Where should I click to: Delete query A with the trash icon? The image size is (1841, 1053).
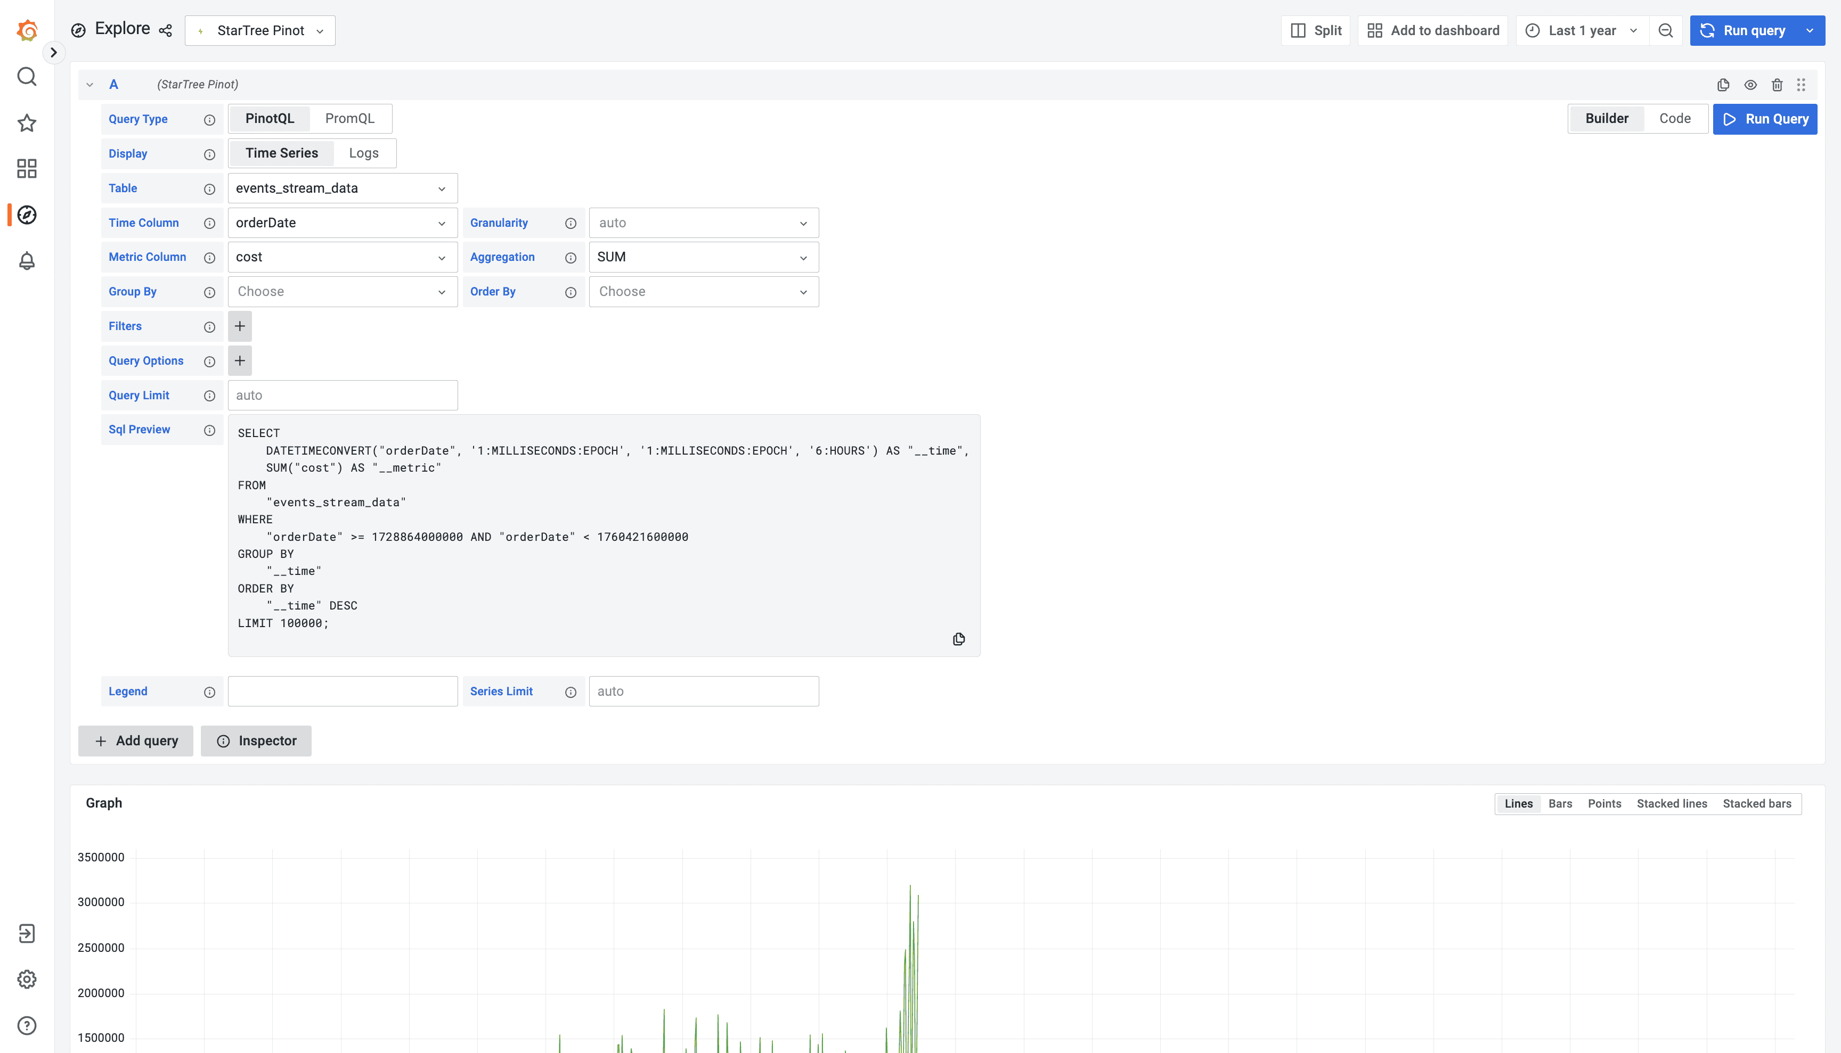(1777, 85)
